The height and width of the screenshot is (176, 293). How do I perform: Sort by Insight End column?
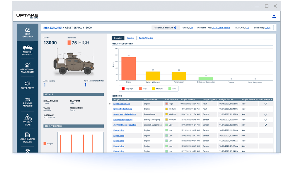[226, 99]
